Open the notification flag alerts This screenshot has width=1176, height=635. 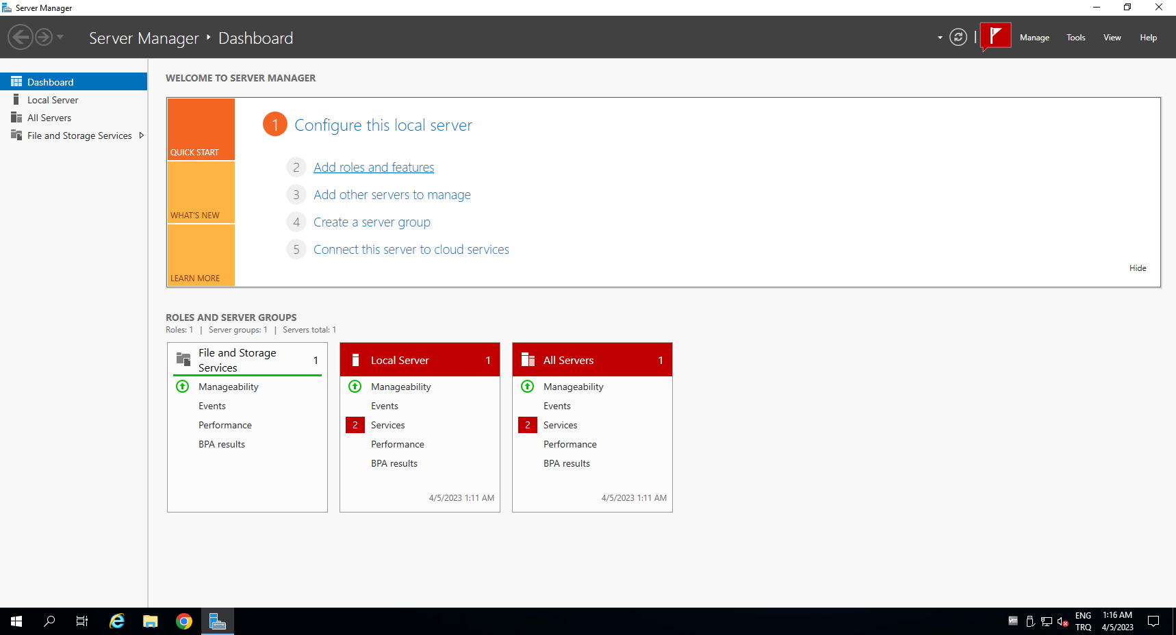coord(995,36)
